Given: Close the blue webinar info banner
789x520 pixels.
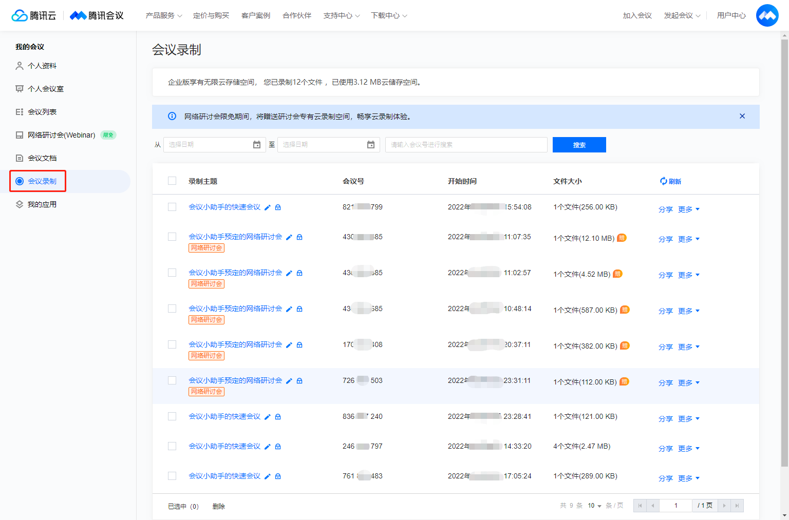Looking at the screenshot, I should [742, 116].
